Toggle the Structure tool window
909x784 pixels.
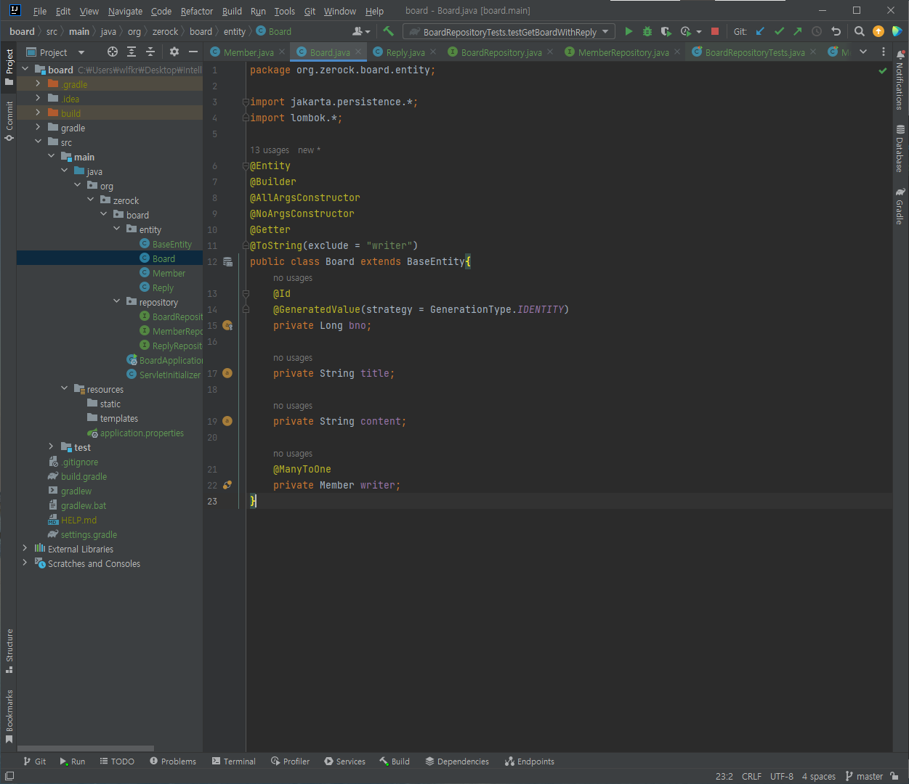tap(9, 650)
